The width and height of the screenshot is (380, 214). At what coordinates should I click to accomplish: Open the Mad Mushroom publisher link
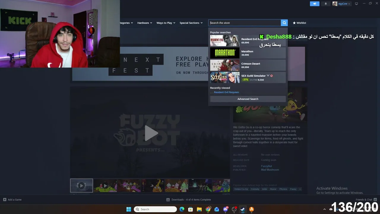[x=270, y=170]
